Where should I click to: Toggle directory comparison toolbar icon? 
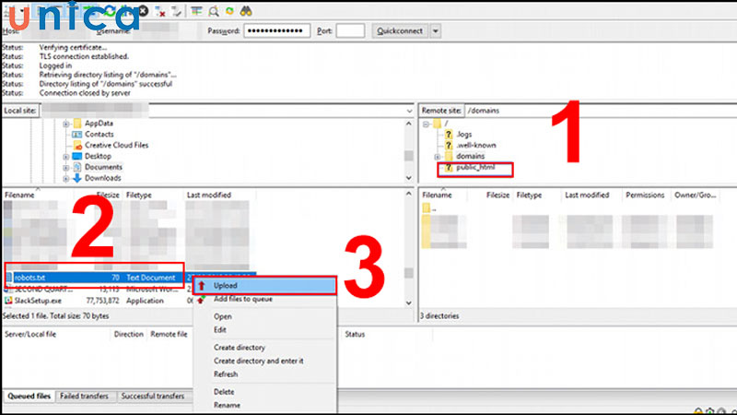[x=214, y=11]
